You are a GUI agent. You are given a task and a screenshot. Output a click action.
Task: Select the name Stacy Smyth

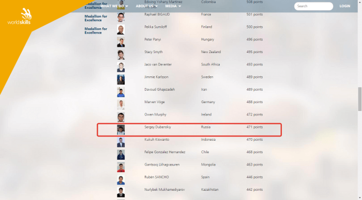point(154,52)
